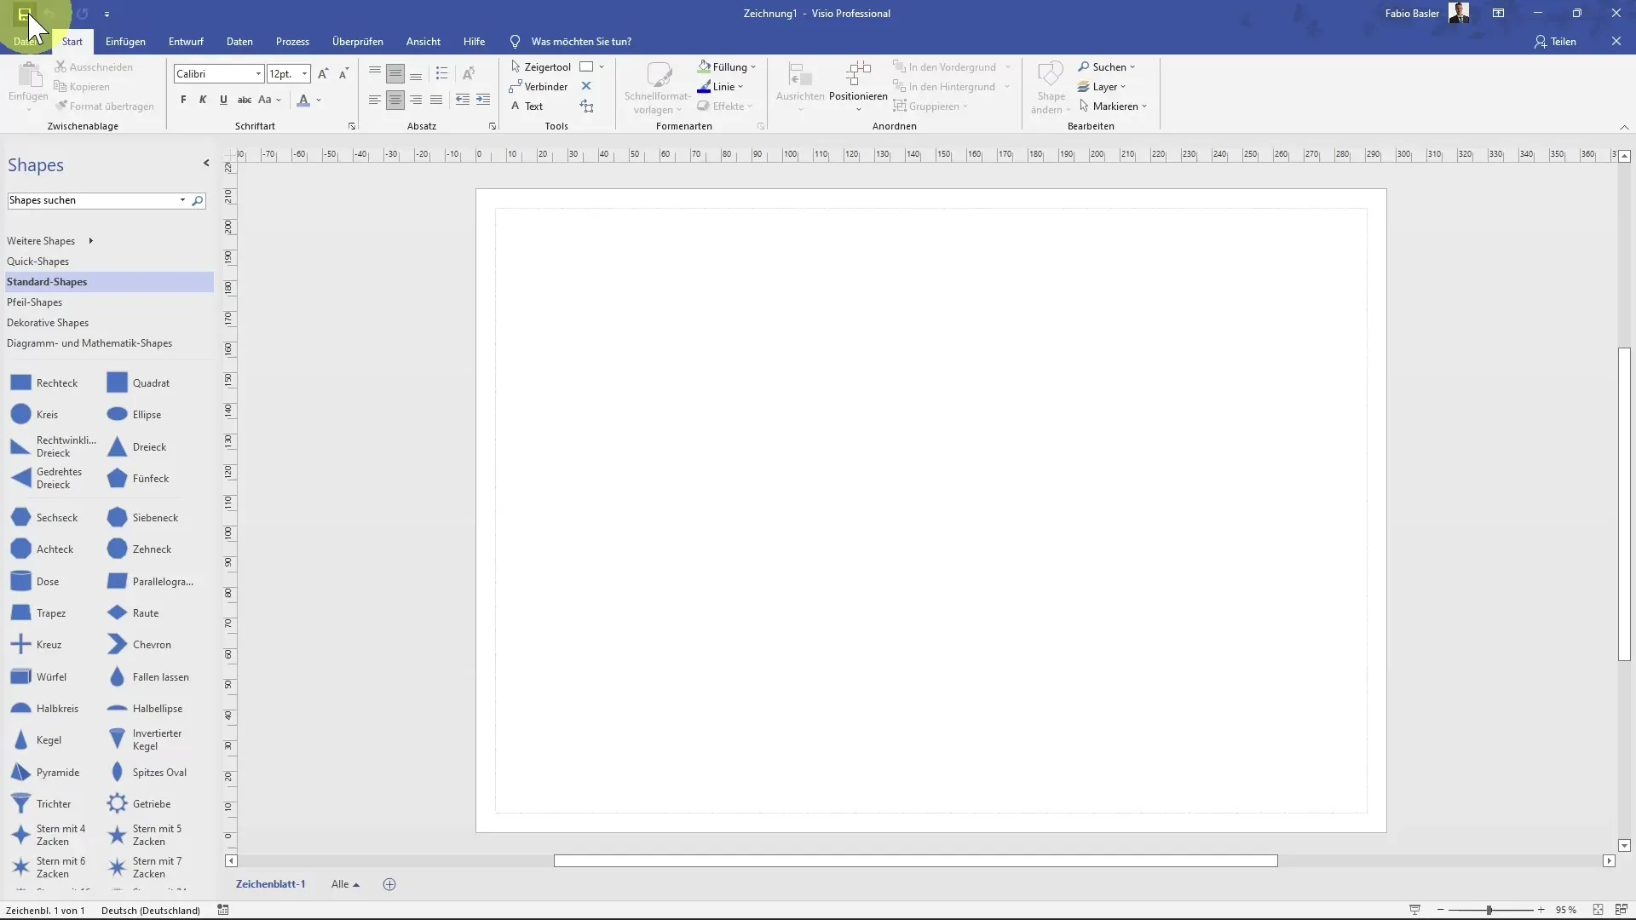
Task: Toggle center text alignment
Action: [x=395, y=100]
